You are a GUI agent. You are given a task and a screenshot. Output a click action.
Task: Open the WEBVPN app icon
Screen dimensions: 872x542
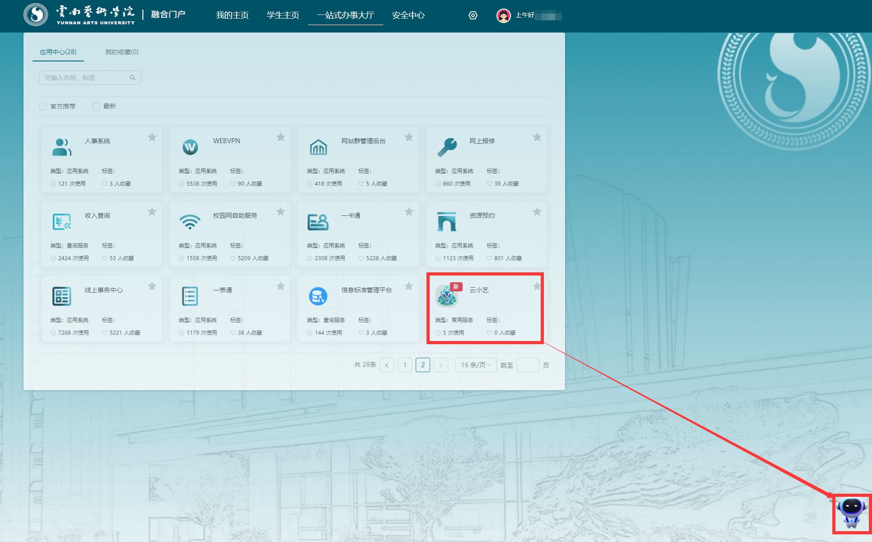click(190, 147)
